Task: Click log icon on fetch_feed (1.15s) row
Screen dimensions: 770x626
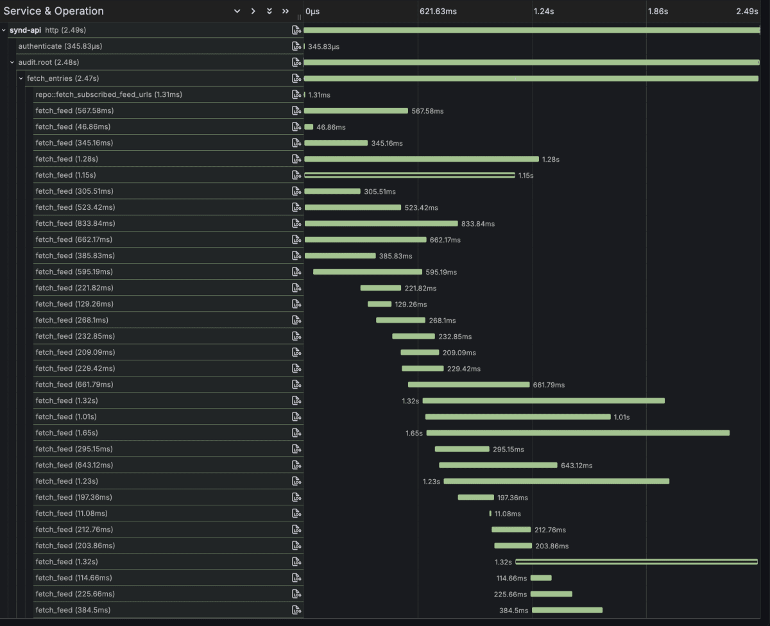Action: click(x=296, y=175)
